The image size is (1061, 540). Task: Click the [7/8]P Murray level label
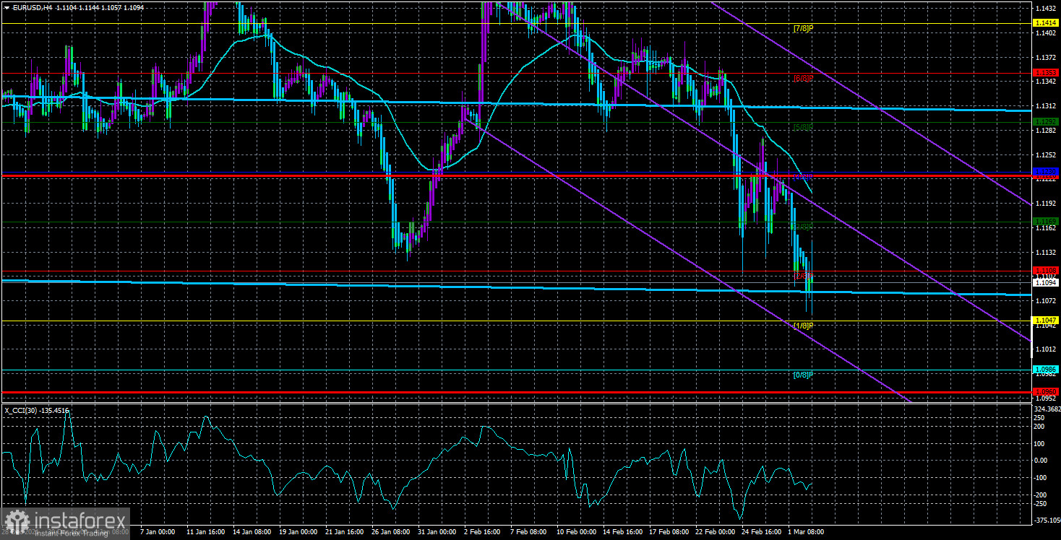click(803, 29)
